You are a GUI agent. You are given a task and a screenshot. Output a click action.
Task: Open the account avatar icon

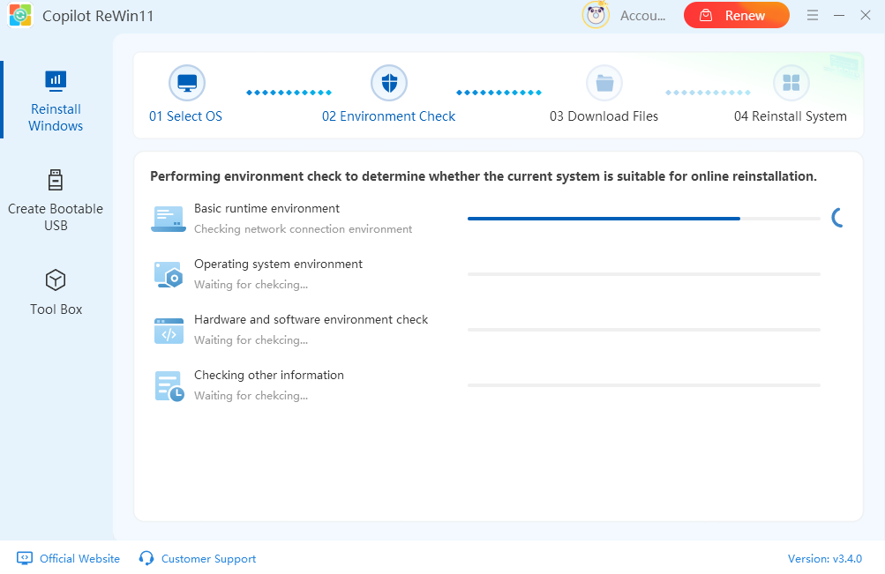tap(596, 15)
